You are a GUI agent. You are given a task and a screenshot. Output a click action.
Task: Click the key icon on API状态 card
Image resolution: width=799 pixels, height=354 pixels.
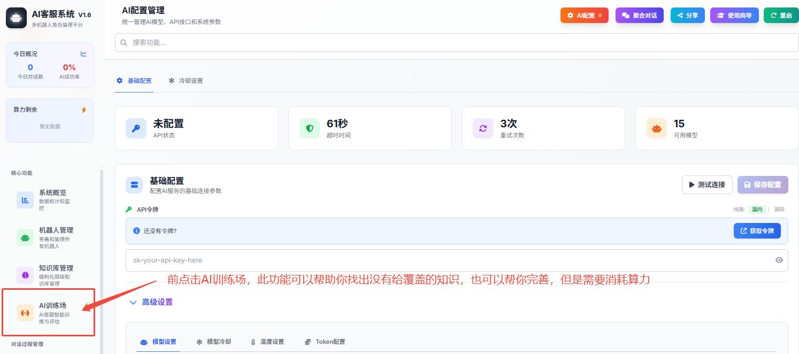click(136, 128)
